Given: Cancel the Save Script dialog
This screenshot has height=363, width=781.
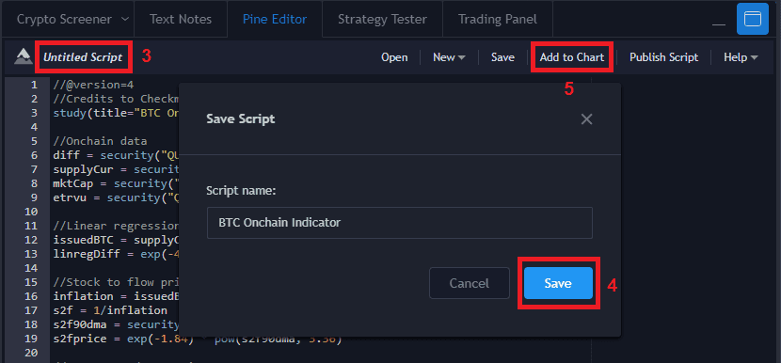Looking at the screenshot, I should [470, 283].
